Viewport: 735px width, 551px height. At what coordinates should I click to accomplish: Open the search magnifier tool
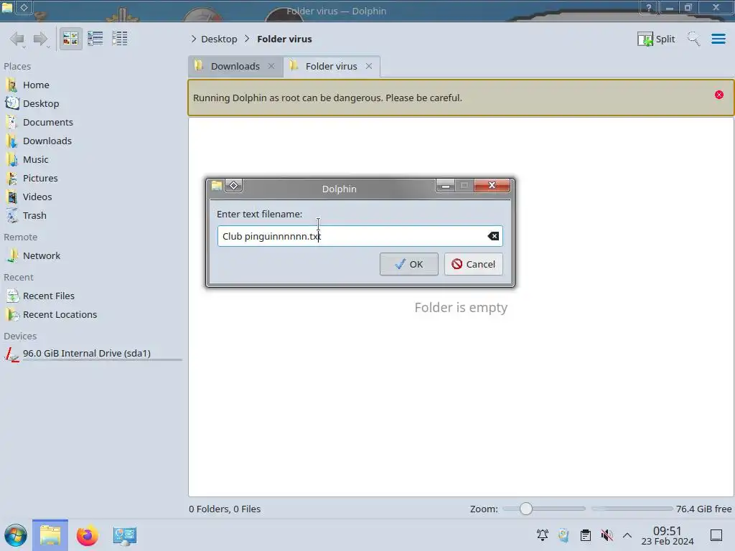pos(694,39)
